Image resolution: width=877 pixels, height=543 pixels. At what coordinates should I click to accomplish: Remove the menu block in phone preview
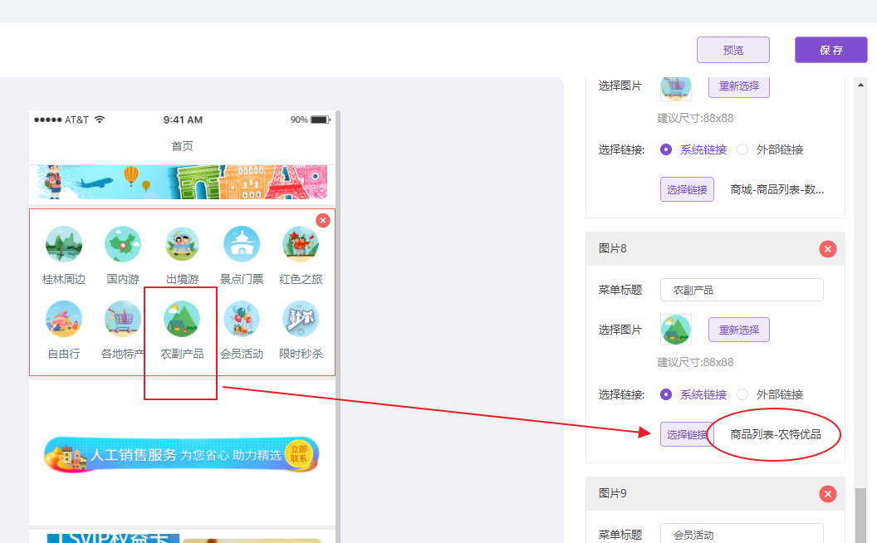(323, 220)
